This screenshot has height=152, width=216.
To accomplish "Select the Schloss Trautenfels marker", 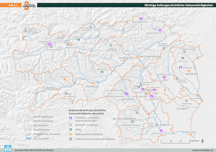I will (x=51, y=47).
